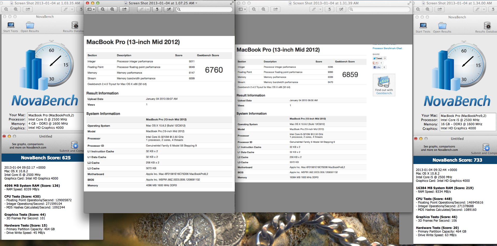
Task: Show the Edit toolbar in the 1.31.39 AM window
Action: (341, 9)
